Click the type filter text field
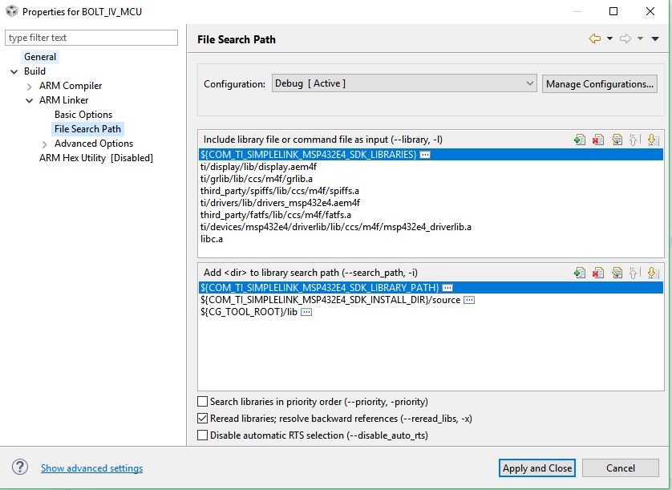Screen dimensions: 672x490 tap(91, 38)
